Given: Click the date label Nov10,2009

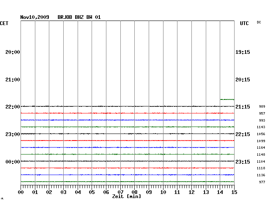Looking at the screenshot, I should 35,17.
